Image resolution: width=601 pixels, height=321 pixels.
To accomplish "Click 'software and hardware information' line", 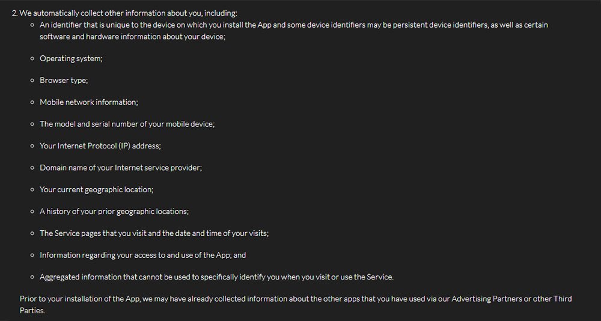I will (133, 37).
